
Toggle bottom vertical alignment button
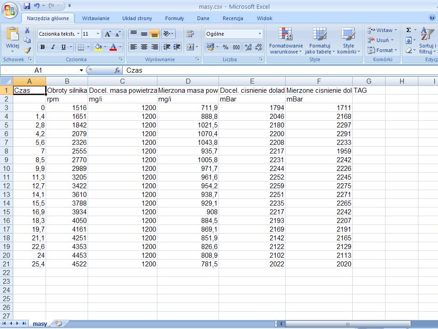pos(154,34)
